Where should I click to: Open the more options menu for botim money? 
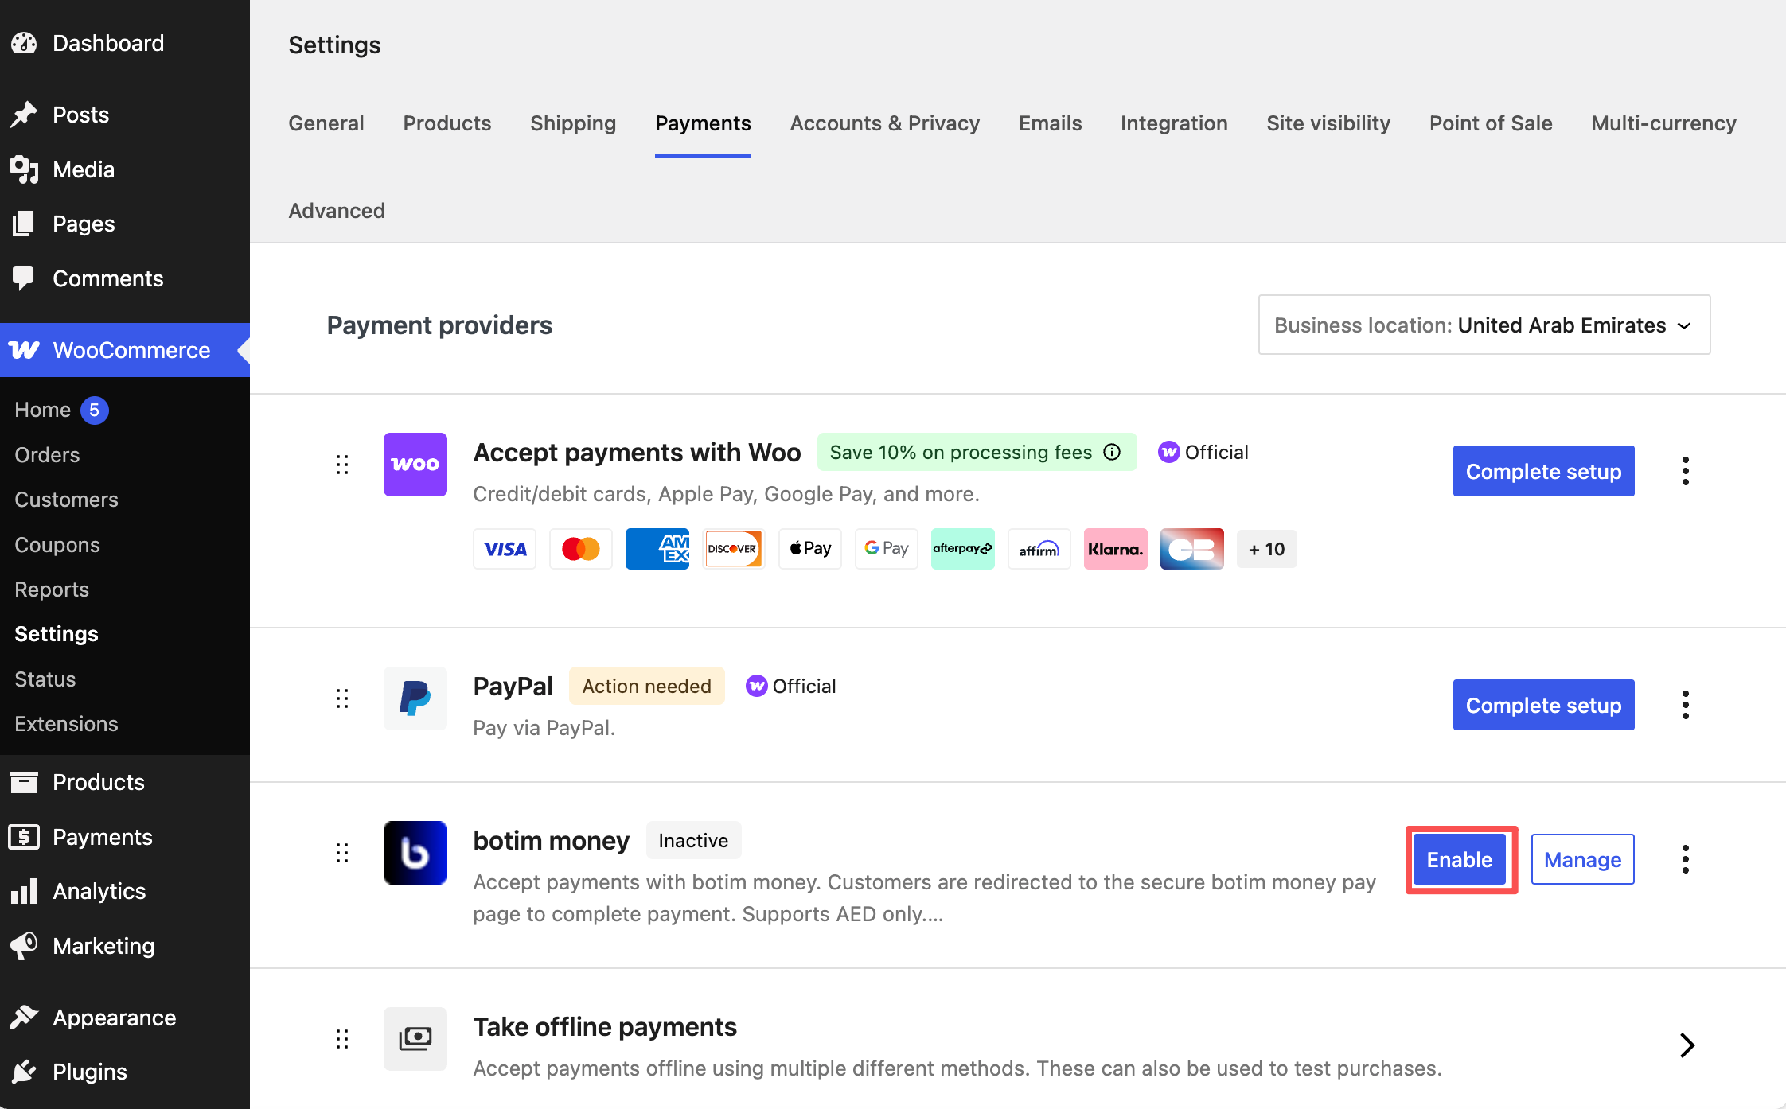pos(1686,859)
